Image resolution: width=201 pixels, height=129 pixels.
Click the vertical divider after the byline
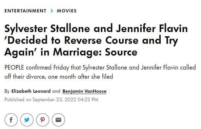[110, 91]
